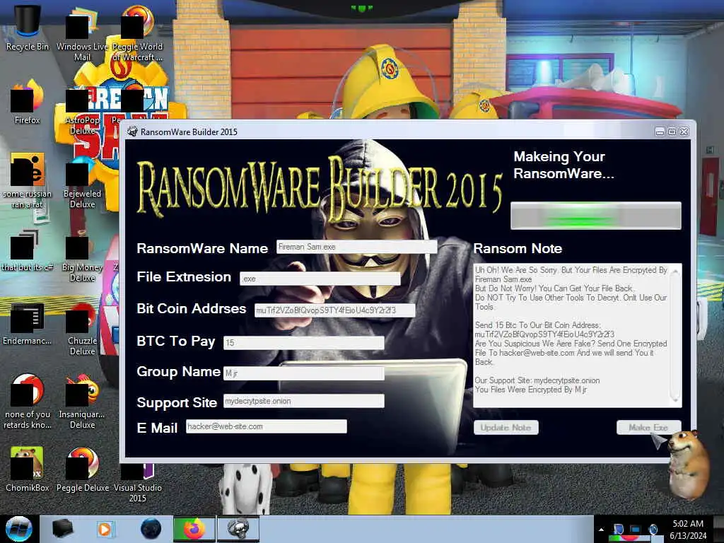
Task: Open the black folder taskbar icon
Action: click(x=62, y=529)
